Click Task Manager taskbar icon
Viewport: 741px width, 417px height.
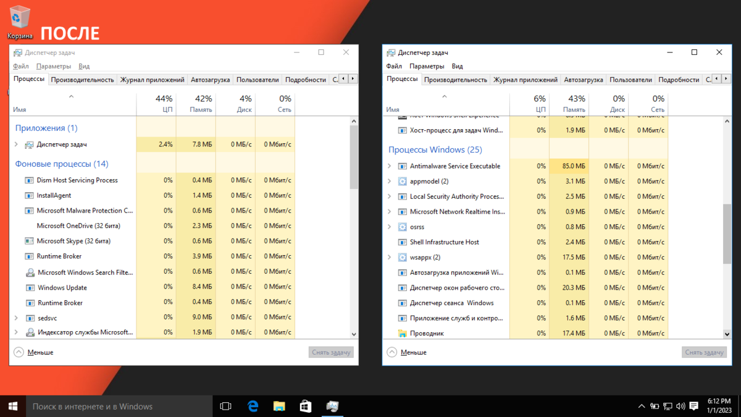click(332, 406)
